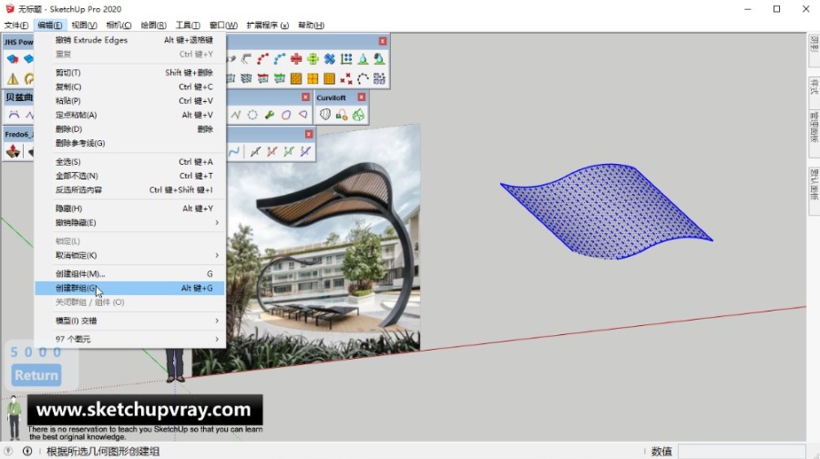This screenshot has width=820, height=459.
Task: Open the 工具(T) menu
Action: (188, 25)
